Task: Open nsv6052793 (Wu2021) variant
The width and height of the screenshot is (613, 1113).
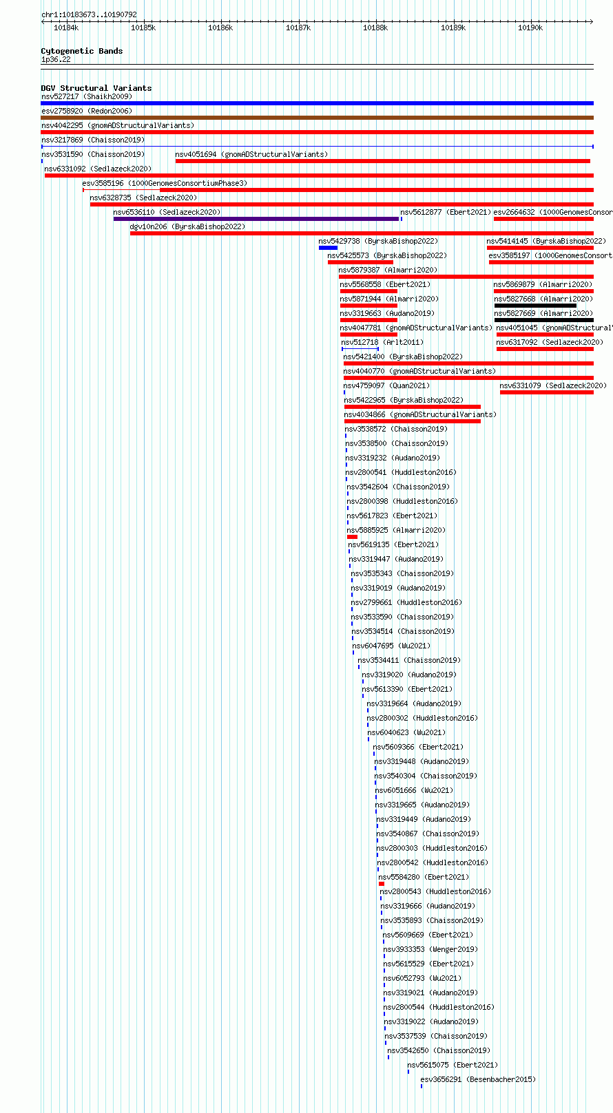Action: point(422,978)
